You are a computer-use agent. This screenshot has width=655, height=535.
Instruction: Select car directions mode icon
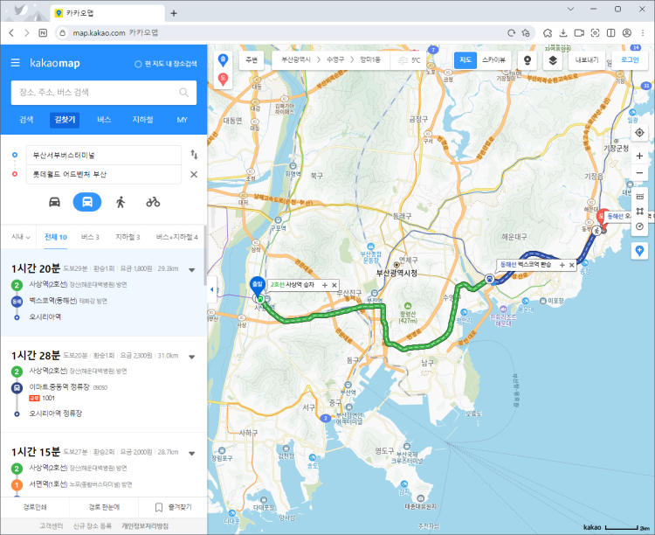[x=55, y=203]
